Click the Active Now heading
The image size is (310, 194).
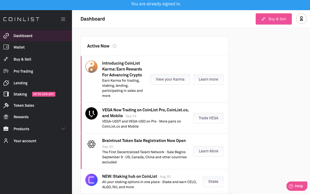98,46
